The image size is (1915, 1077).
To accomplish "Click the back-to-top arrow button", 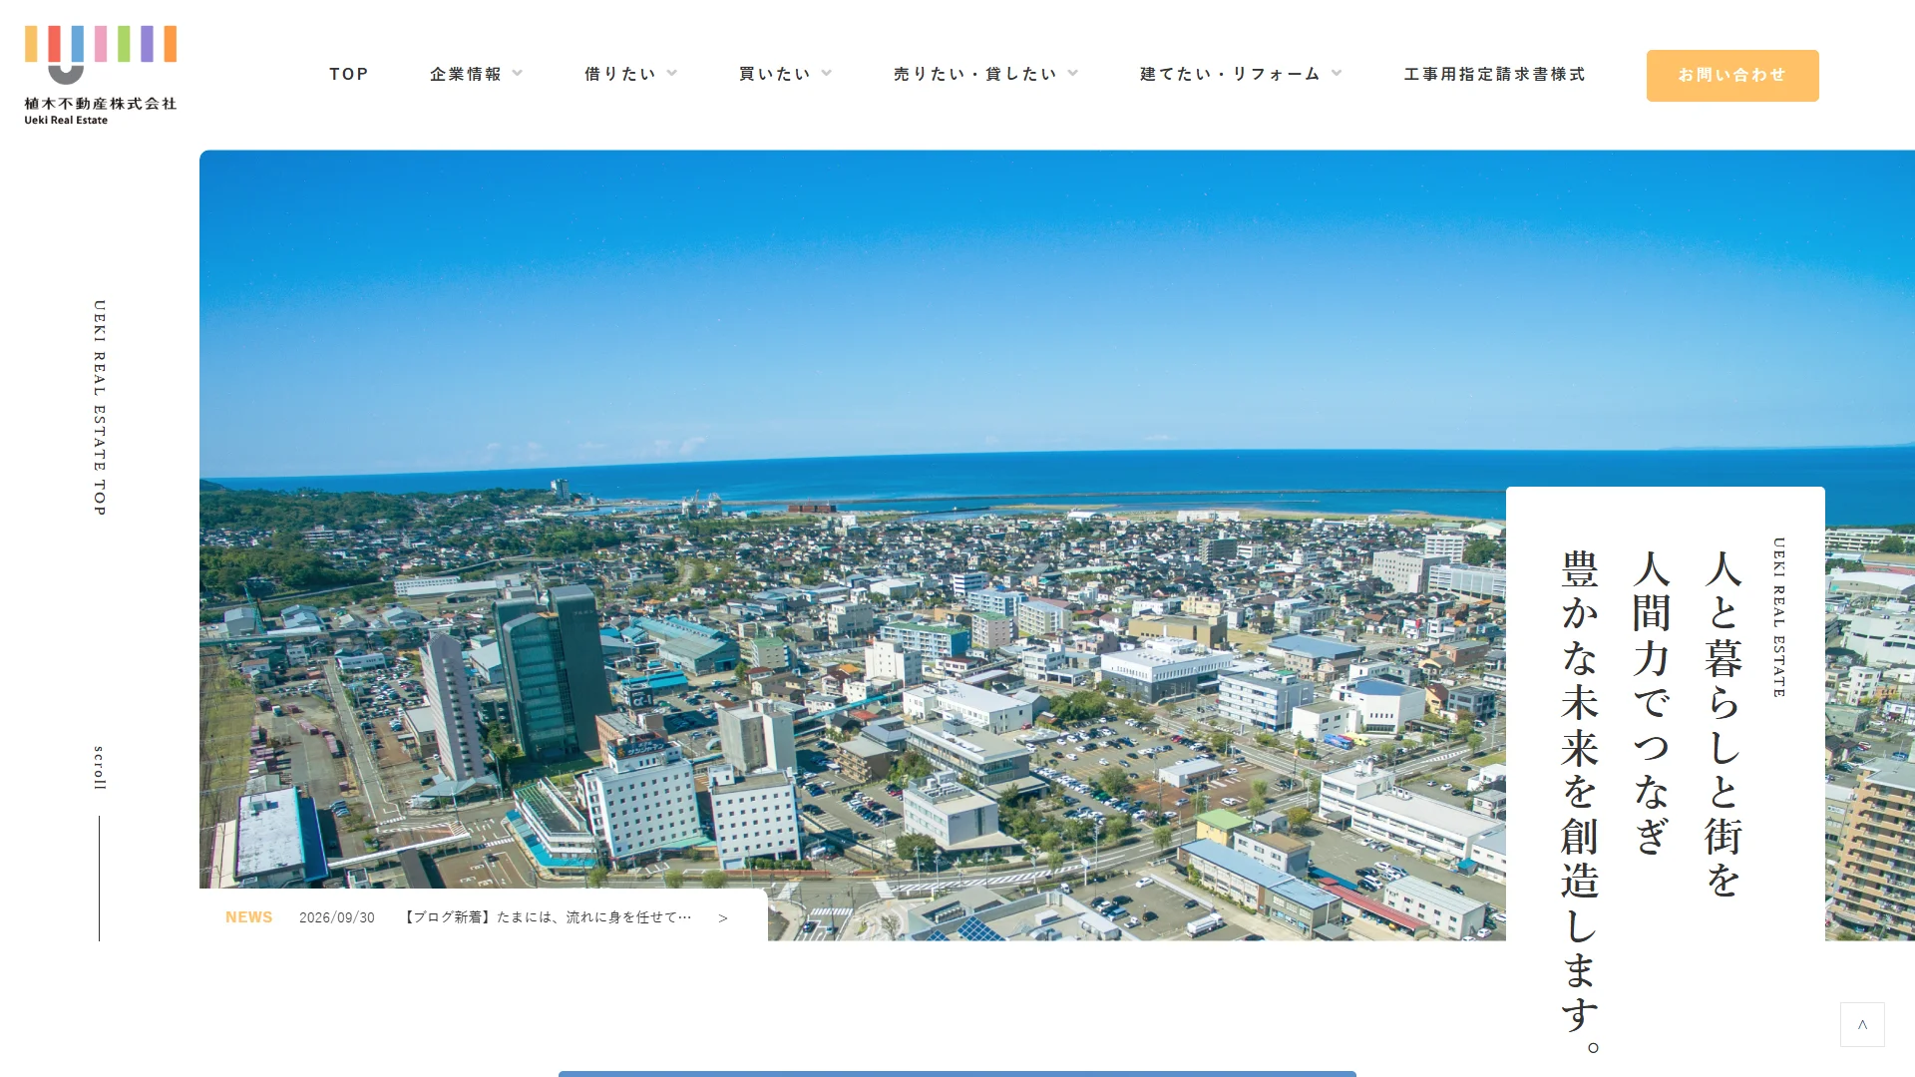I will point(1862,1025).
